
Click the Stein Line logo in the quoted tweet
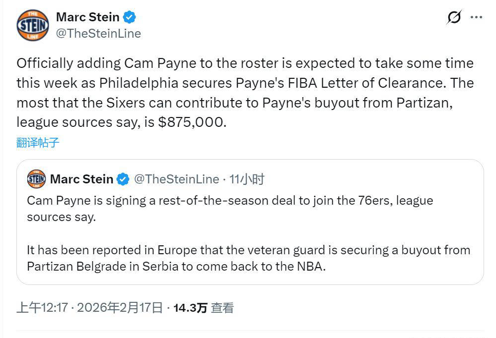pyautogui.click(x=35, y=179)
